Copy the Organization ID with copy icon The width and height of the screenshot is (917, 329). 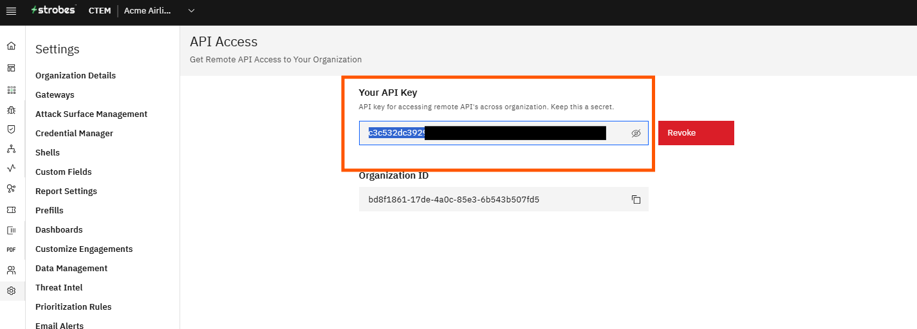(636, 200)
